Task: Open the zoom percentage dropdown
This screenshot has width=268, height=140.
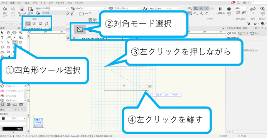Action: [241, 8]
